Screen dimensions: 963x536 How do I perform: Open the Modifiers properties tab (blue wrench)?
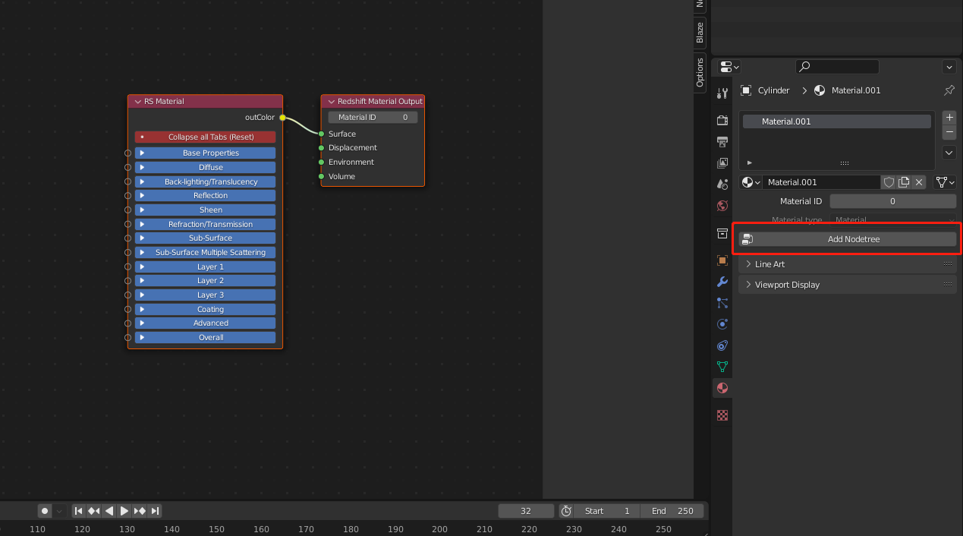[722, 282]
